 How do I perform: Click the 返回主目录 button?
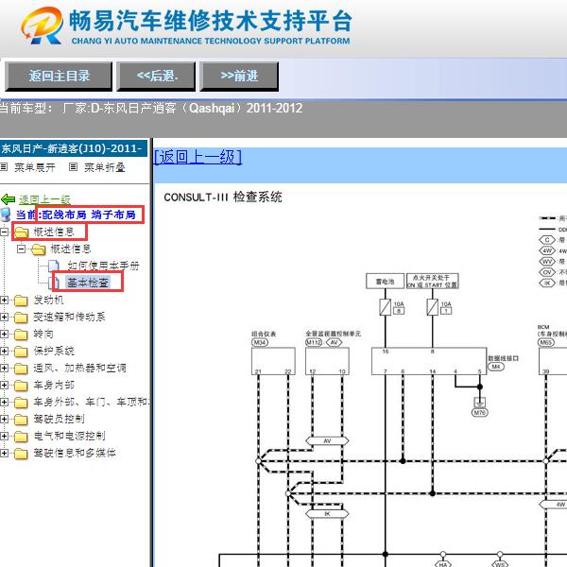(x=59, y=76)
